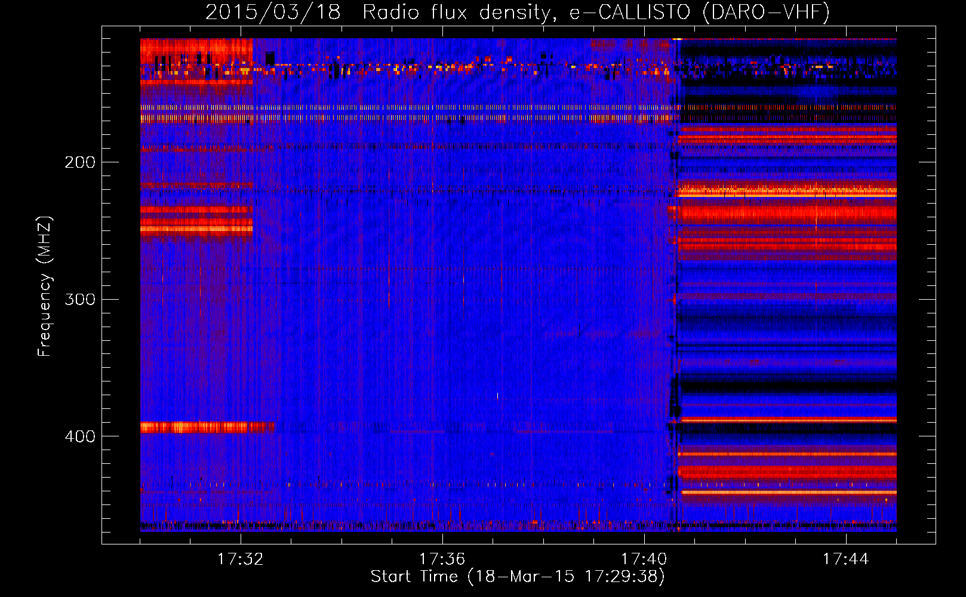966x597 pixels.
Task: Click the '200' frequency tick label
Action: tap(80, 162)
